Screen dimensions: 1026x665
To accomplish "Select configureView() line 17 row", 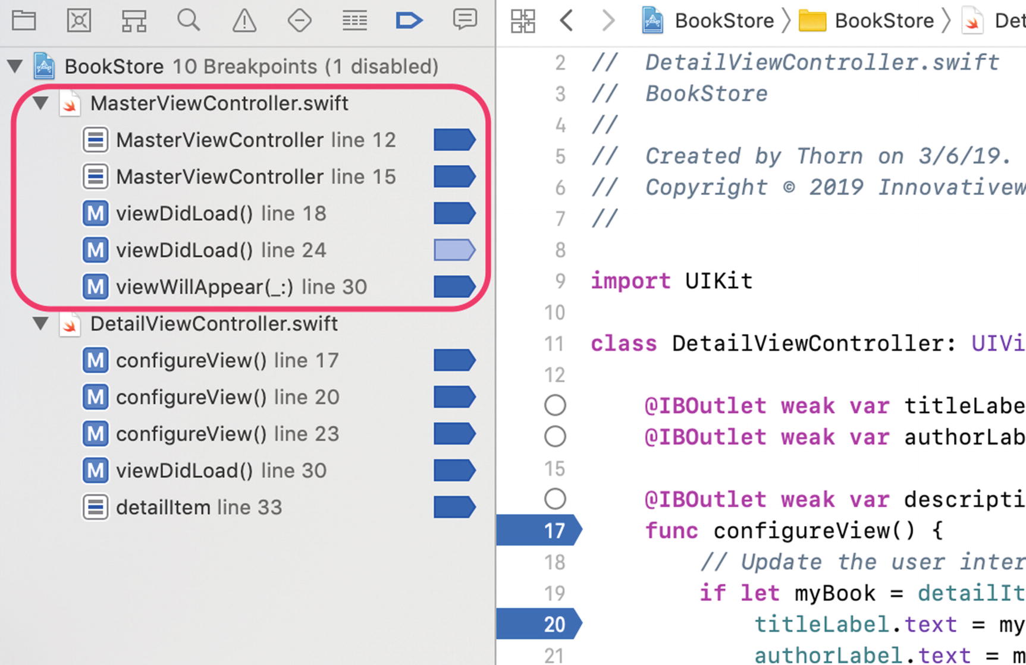I will (247, 360).
